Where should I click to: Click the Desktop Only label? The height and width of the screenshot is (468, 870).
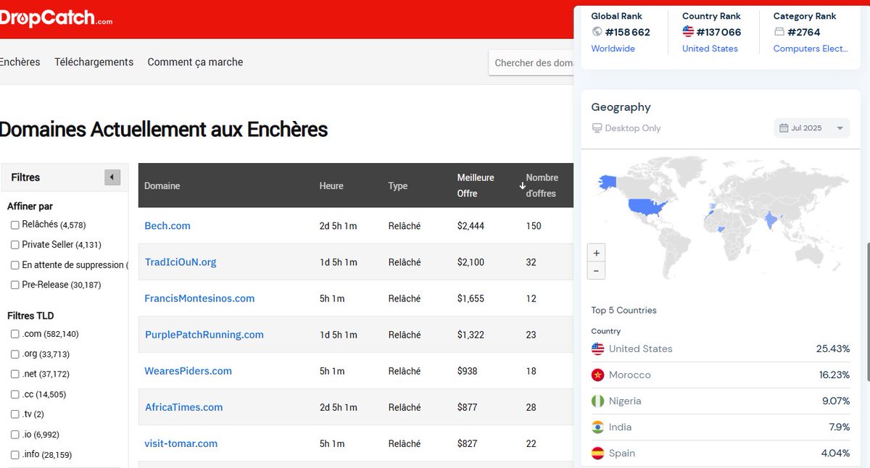click(x=633, y=128)
